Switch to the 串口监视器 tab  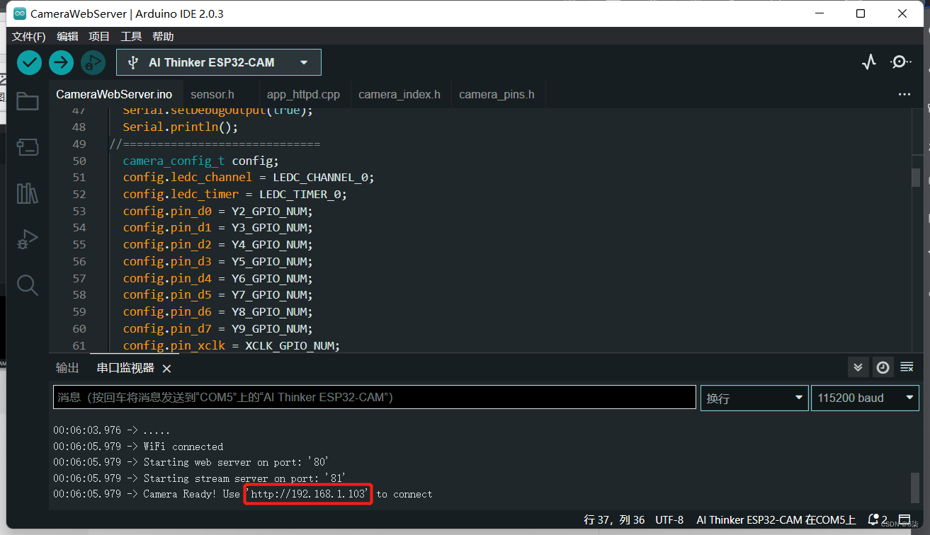click(125, 368)
